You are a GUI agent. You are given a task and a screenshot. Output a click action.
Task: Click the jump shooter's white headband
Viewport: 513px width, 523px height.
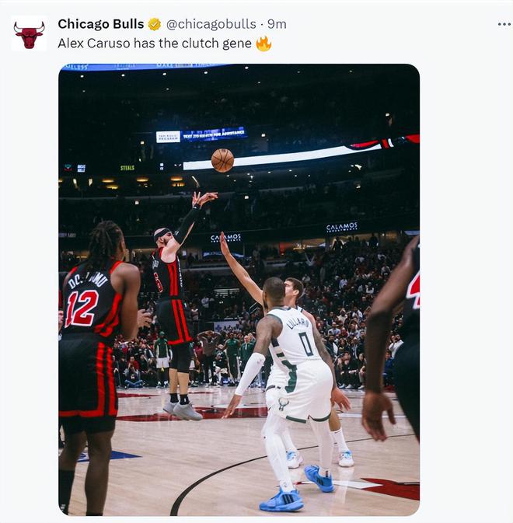point(162,232)
